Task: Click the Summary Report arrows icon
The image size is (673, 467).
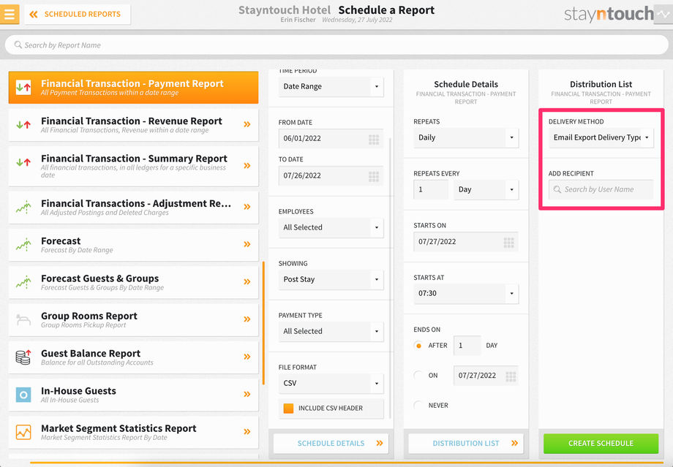Action: point(23,162)
